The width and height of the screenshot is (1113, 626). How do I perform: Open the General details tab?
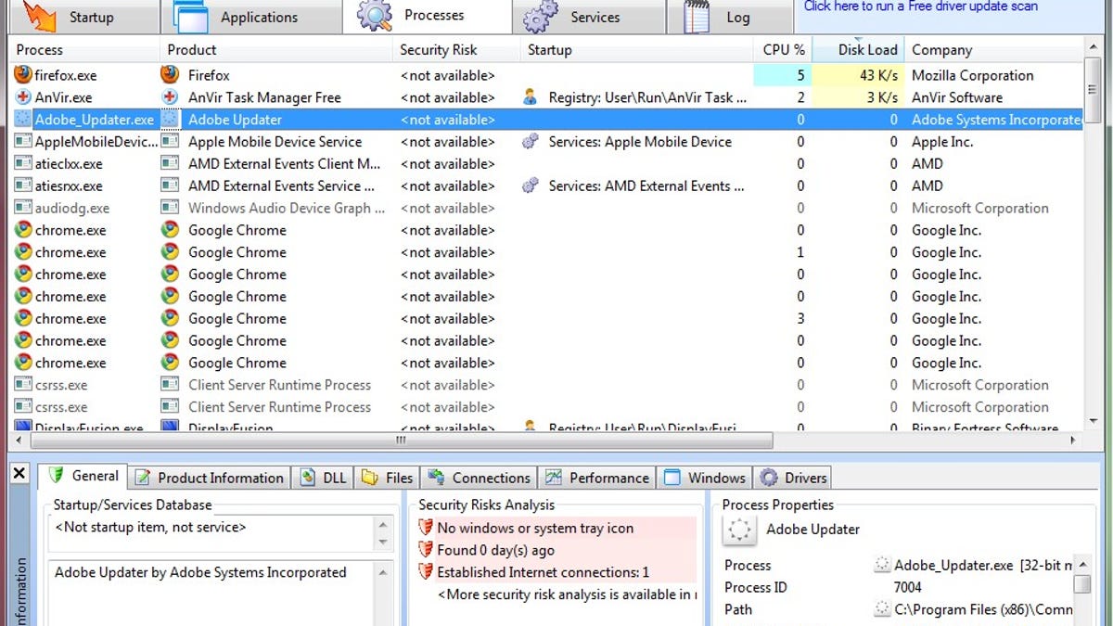coord(83,476)
